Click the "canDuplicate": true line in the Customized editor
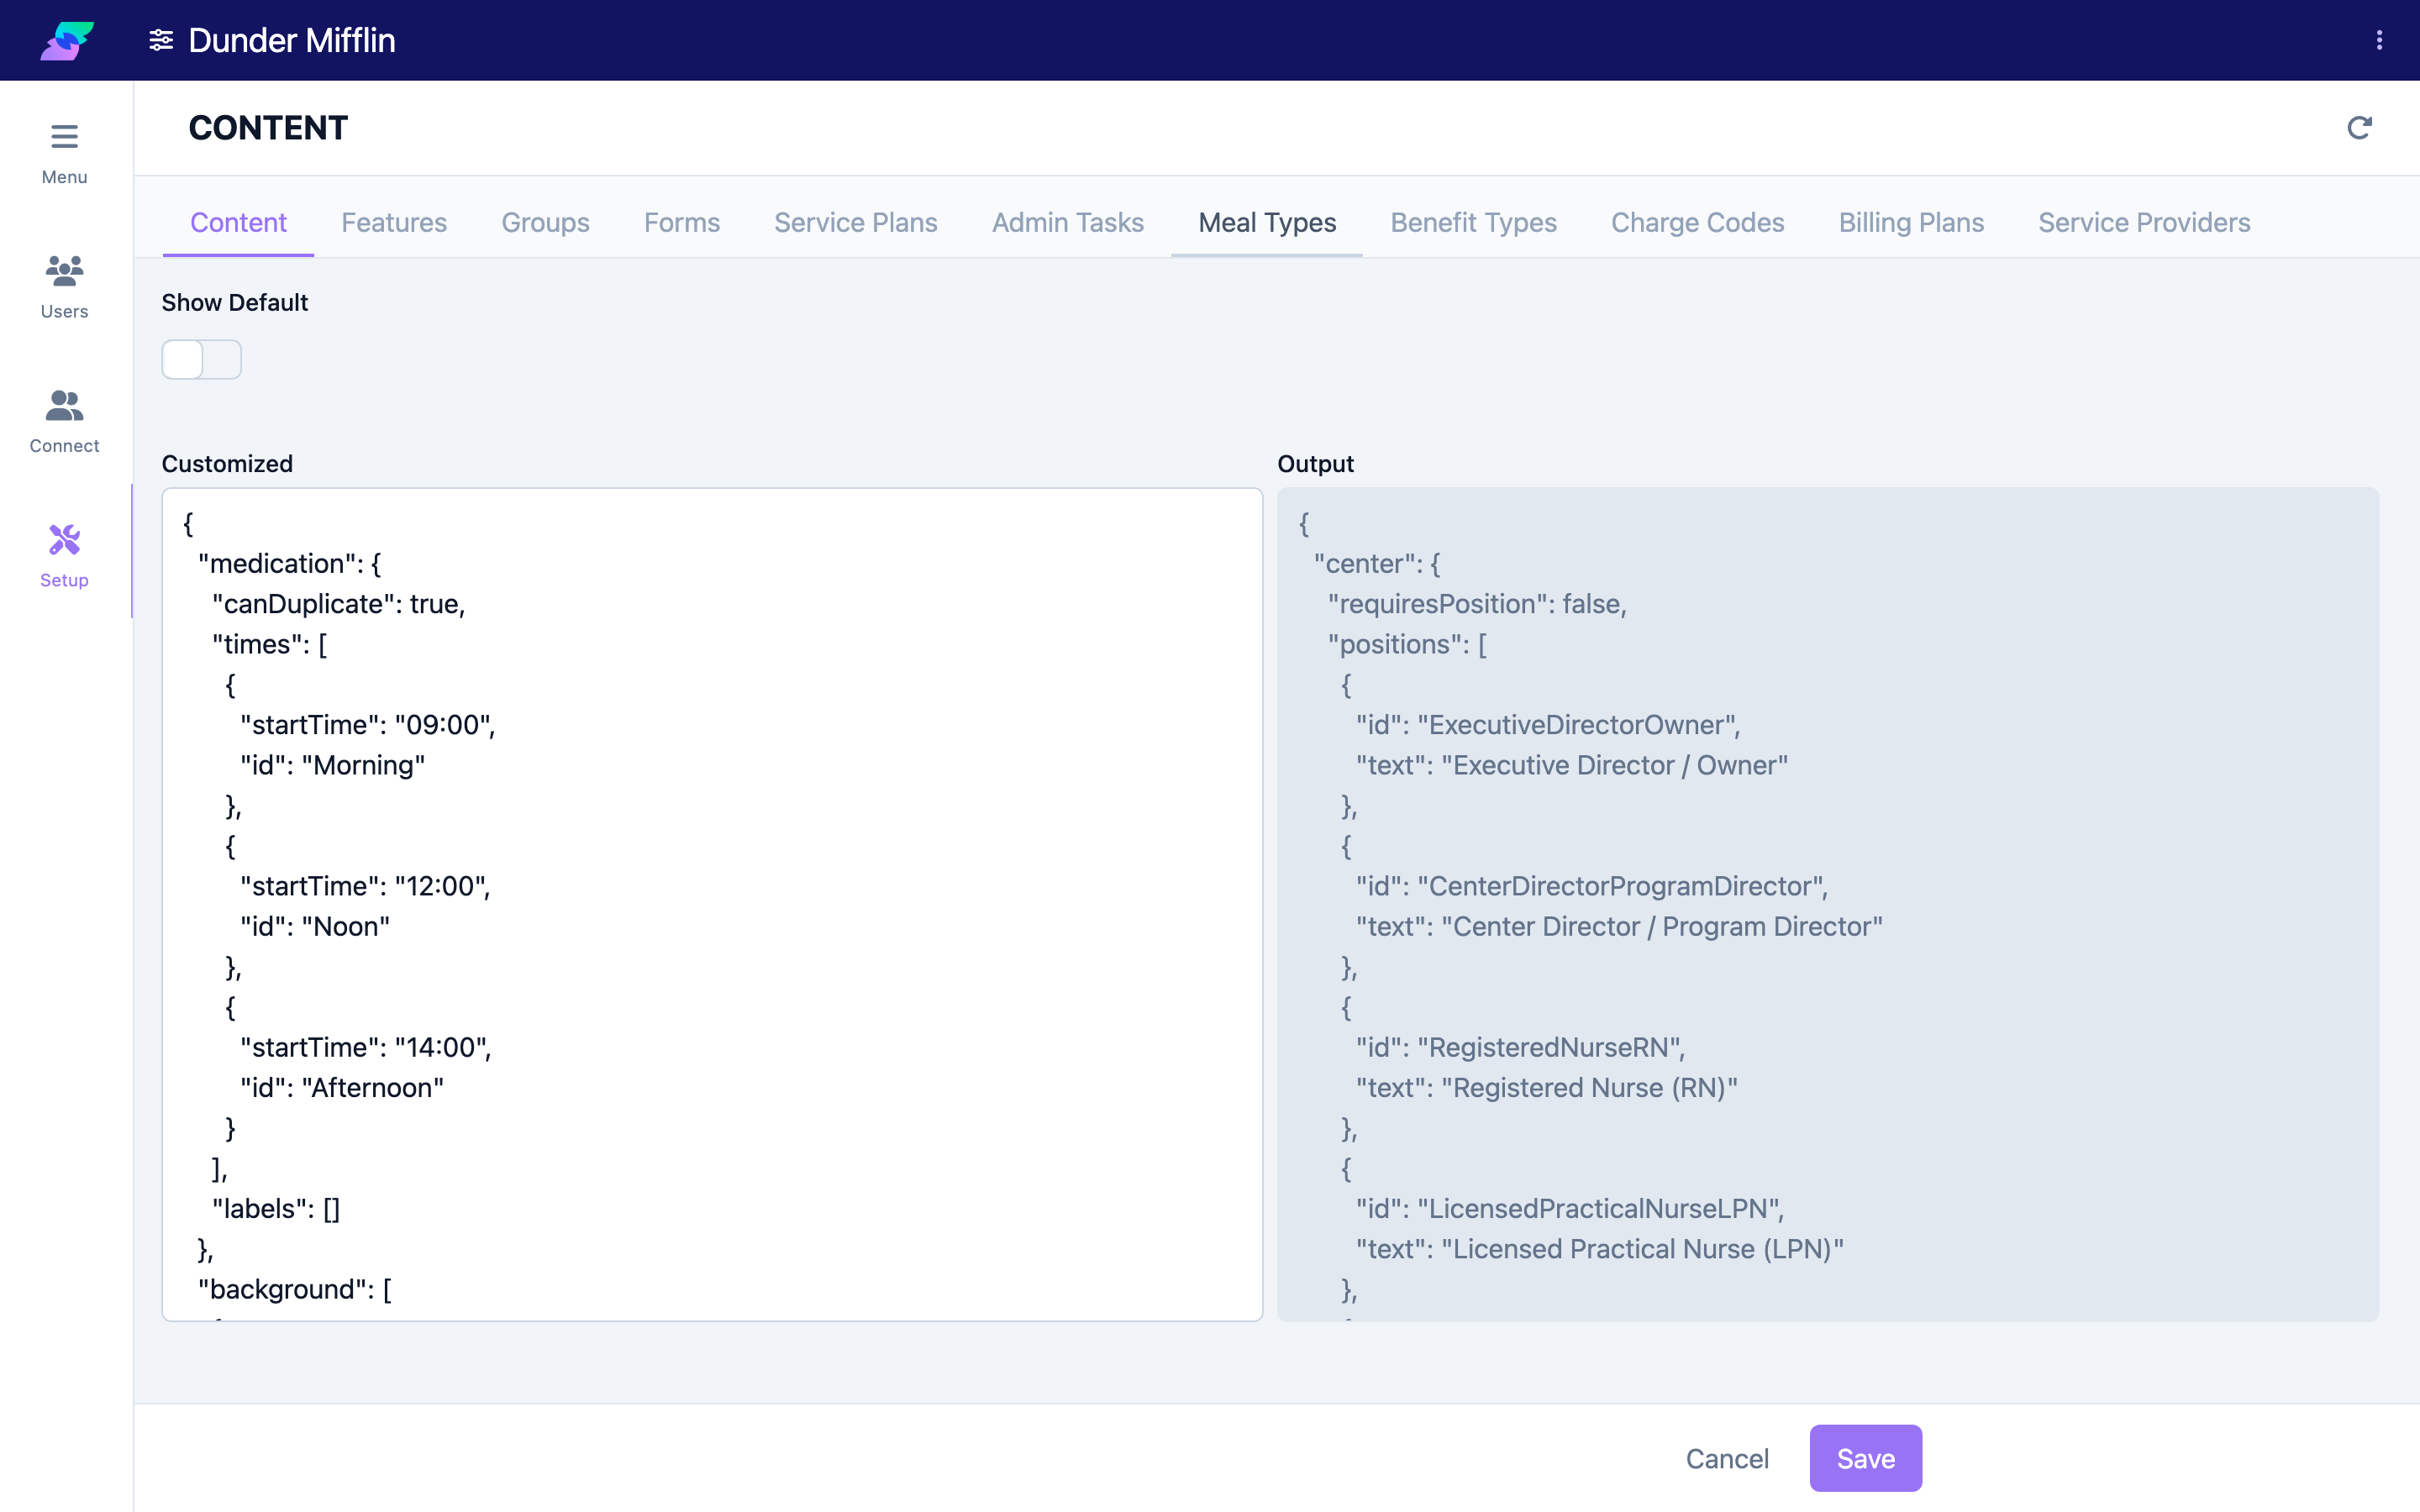The height and width of the screenshot is (1512, 2420). [x=339, y=604]
